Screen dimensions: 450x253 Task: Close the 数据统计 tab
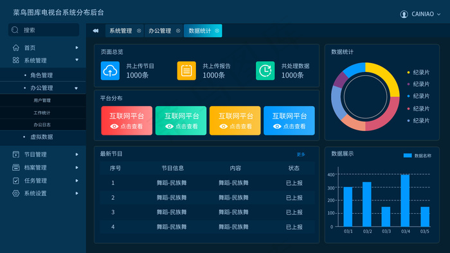pos(217,31)
